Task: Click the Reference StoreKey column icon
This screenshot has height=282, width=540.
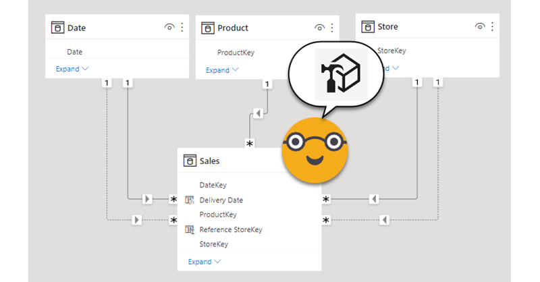Action: [190, 229]
